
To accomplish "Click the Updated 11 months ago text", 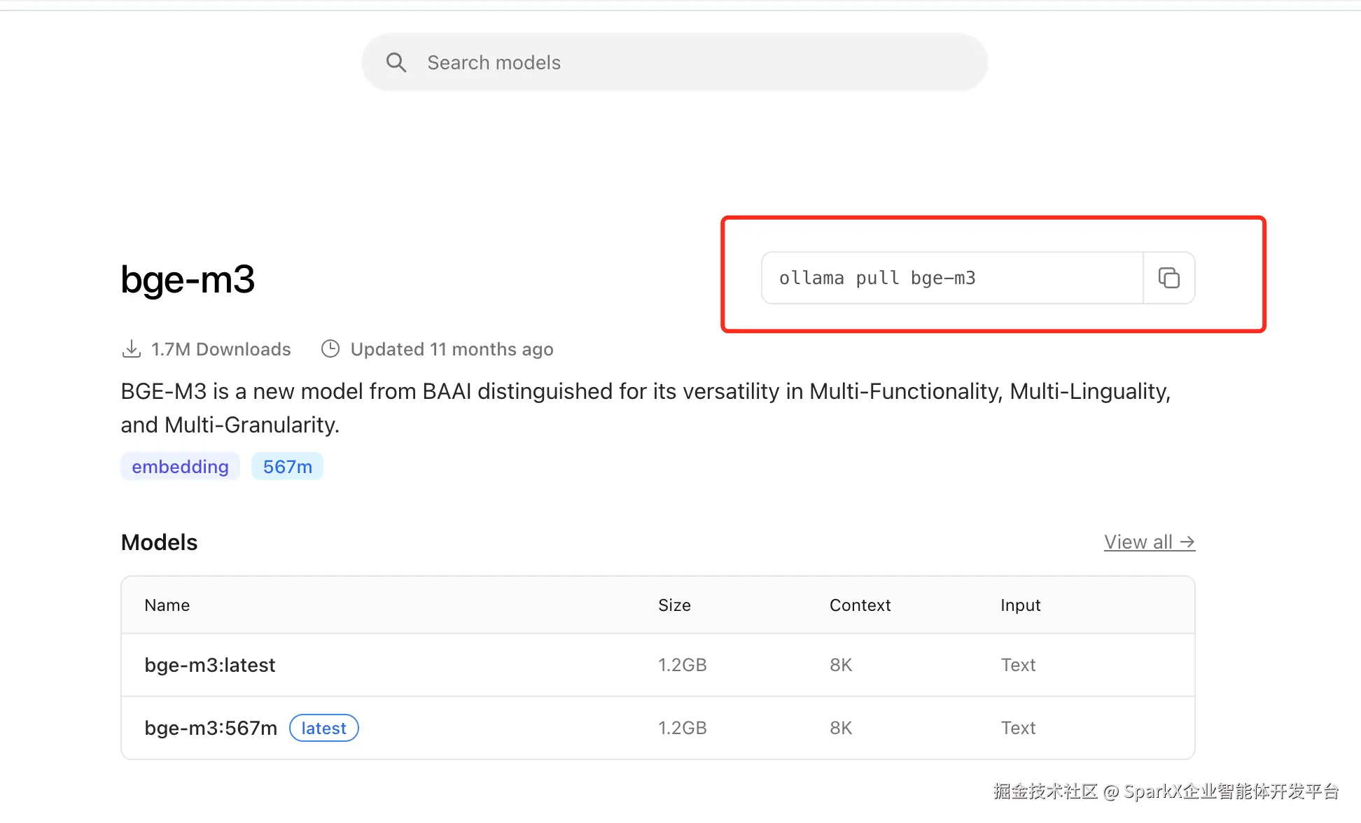I will click(x=452, y=349).
